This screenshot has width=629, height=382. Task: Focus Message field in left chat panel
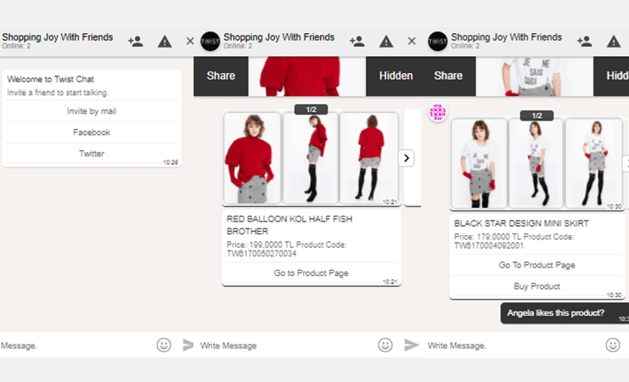76,345
